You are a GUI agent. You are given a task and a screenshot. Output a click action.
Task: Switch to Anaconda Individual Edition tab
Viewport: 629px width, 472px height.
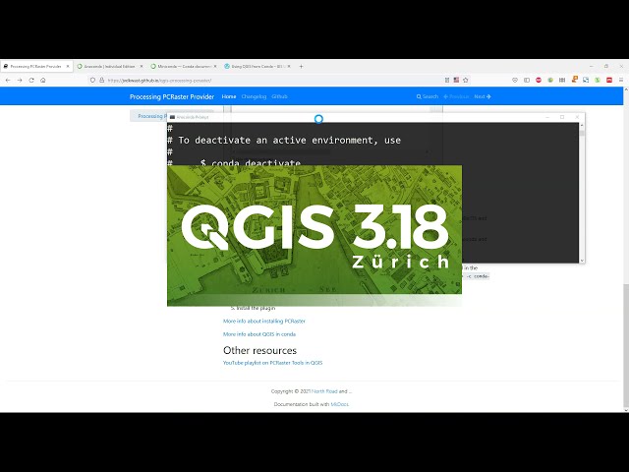tap(109, 66)
